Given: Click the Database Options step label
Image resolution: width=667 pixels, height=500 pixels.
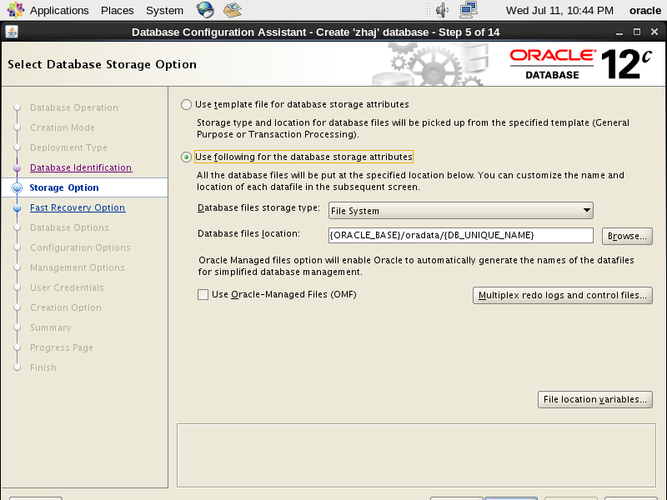Looking at the screenshot, I should 69,227.
